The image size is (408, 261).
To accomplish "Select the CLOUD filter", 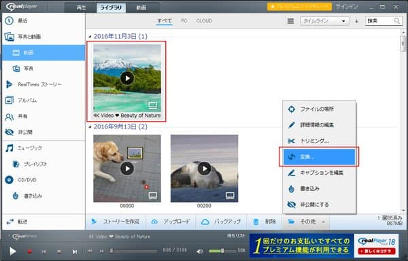I will [204, 21].
